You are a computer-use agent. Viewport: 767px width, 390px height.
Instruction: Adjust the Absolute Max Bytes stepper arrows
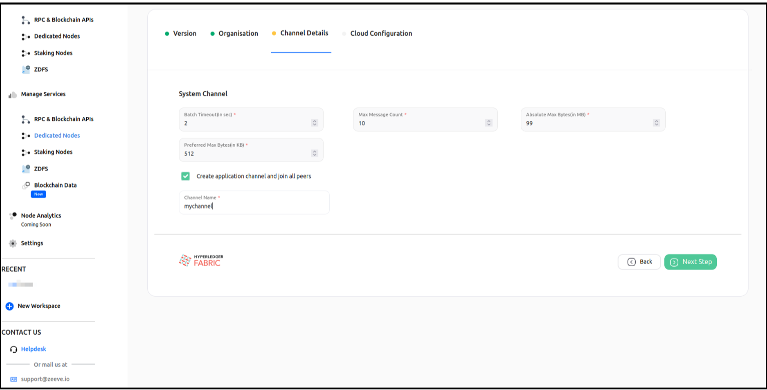click(656, 123)
